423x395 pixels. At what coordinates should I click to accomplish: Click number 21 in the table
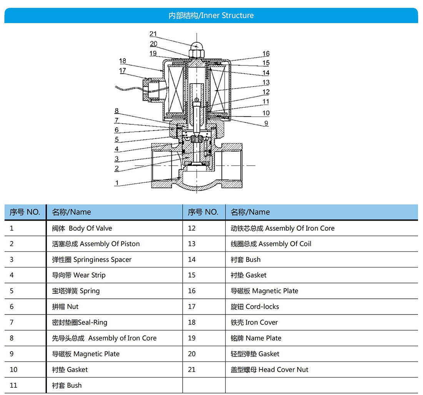pyautogui.click(x=192, y=369)
